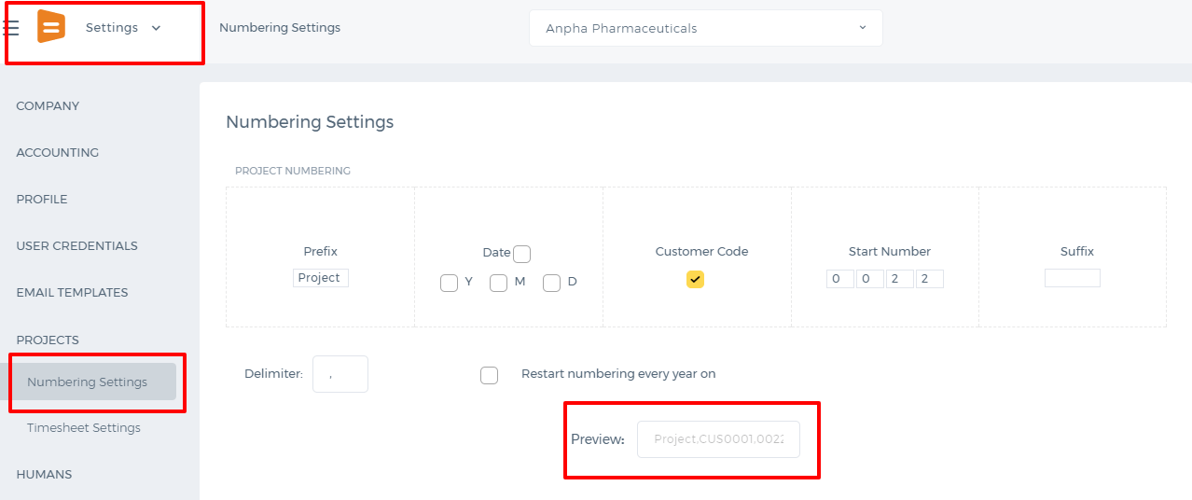Open USER CREDENTIALS section
The image size is (1192, 500).
coord(76,245)
